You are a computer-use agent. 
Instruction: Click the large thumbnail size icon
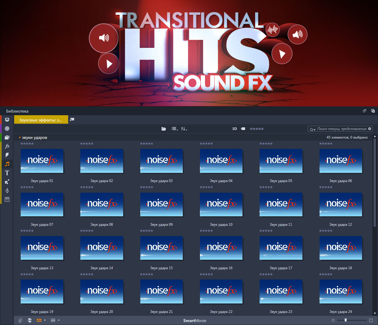click(371, 320)
